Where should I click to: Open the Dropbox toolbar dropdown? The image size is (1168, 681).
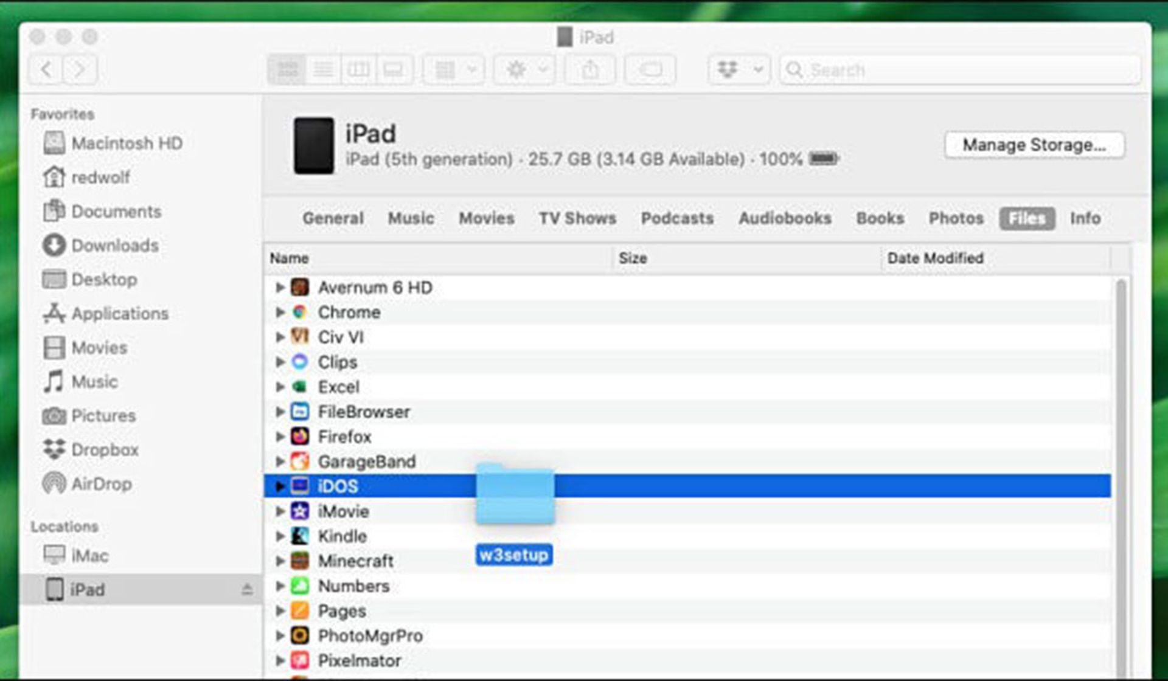(739, 70)
